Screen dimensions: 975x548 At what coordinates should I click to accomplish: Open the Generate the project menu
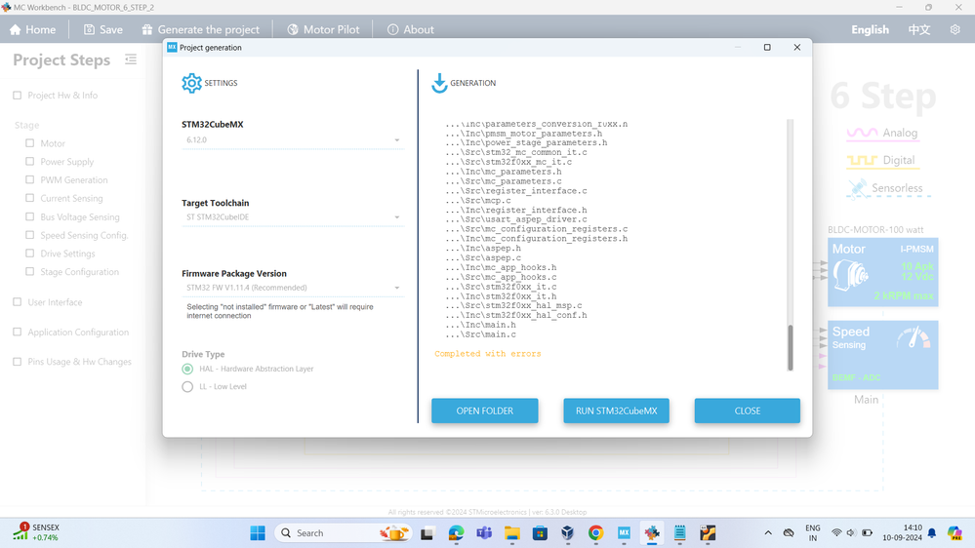click(x=201, y=30)
